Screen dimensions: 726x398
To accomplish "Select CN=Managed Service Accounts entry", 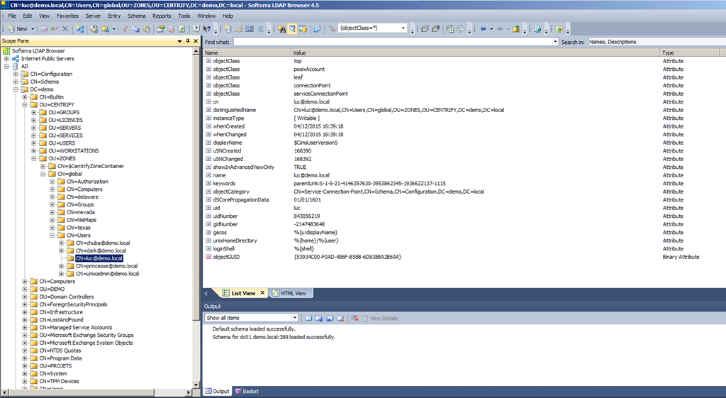I will coord(75,328).
